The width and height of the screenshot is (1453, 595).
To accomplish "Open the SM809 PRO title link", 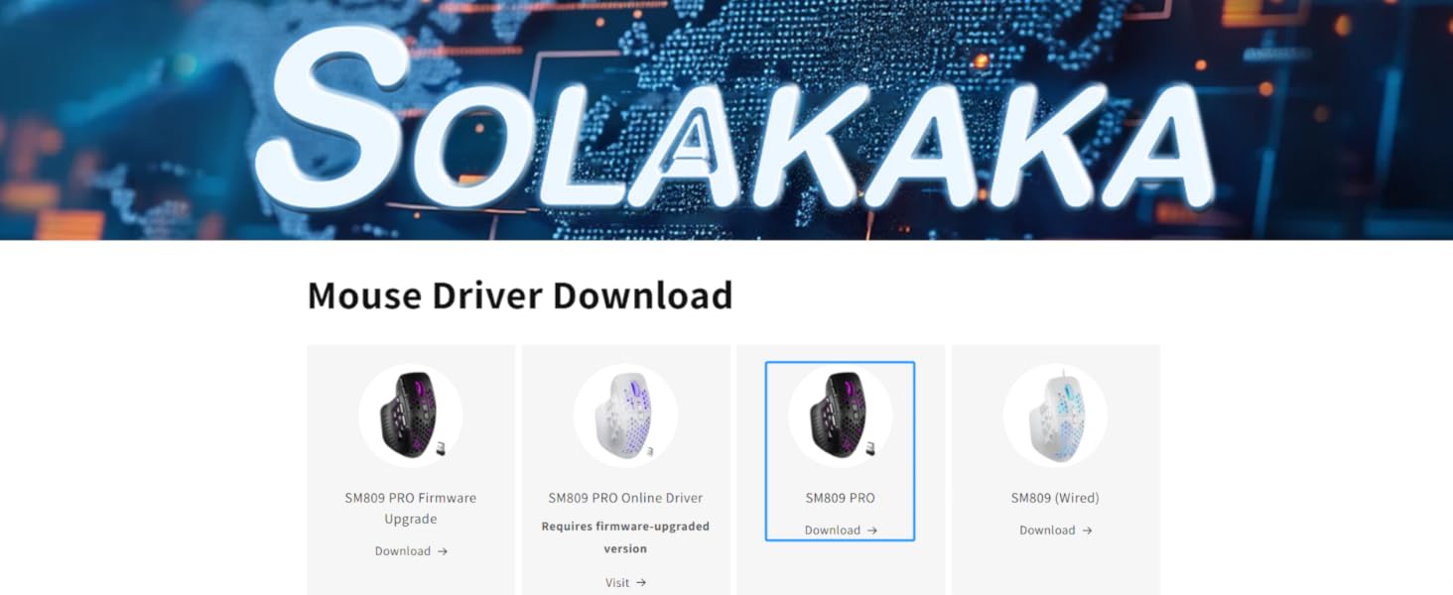I will (x=841, y=498).
